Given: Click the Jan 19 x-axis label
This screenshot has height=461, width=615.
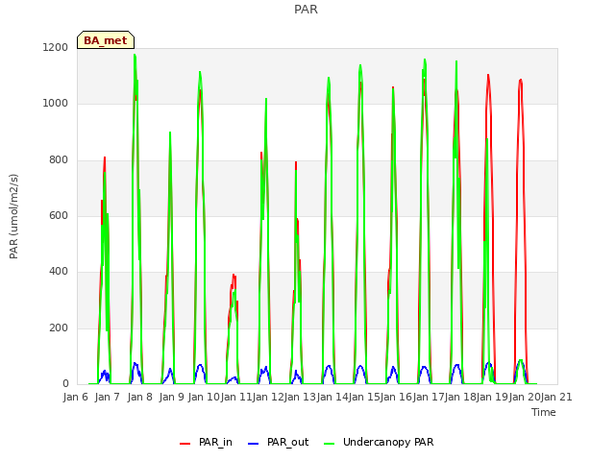Looking at the screenshot, I should point(493,397).
